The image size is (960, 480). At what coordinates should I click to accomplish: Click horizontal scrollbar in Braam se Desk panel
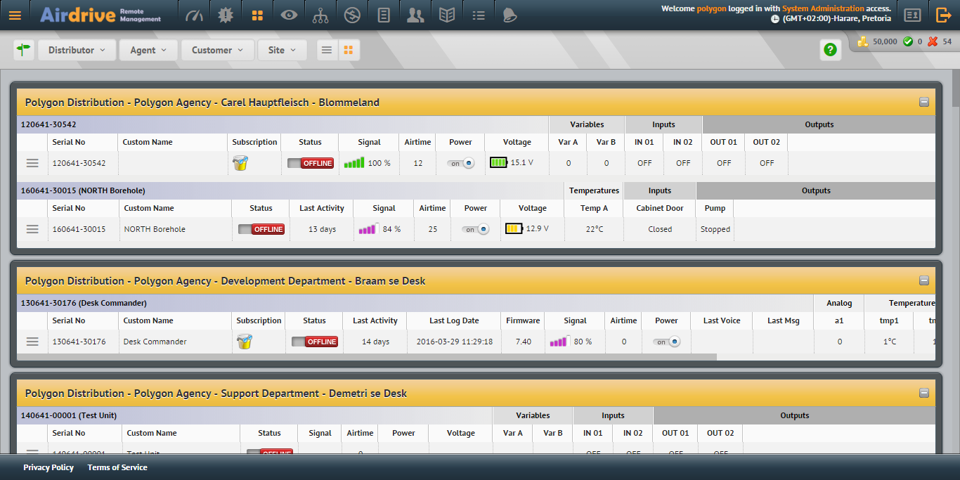coord(367,357)
